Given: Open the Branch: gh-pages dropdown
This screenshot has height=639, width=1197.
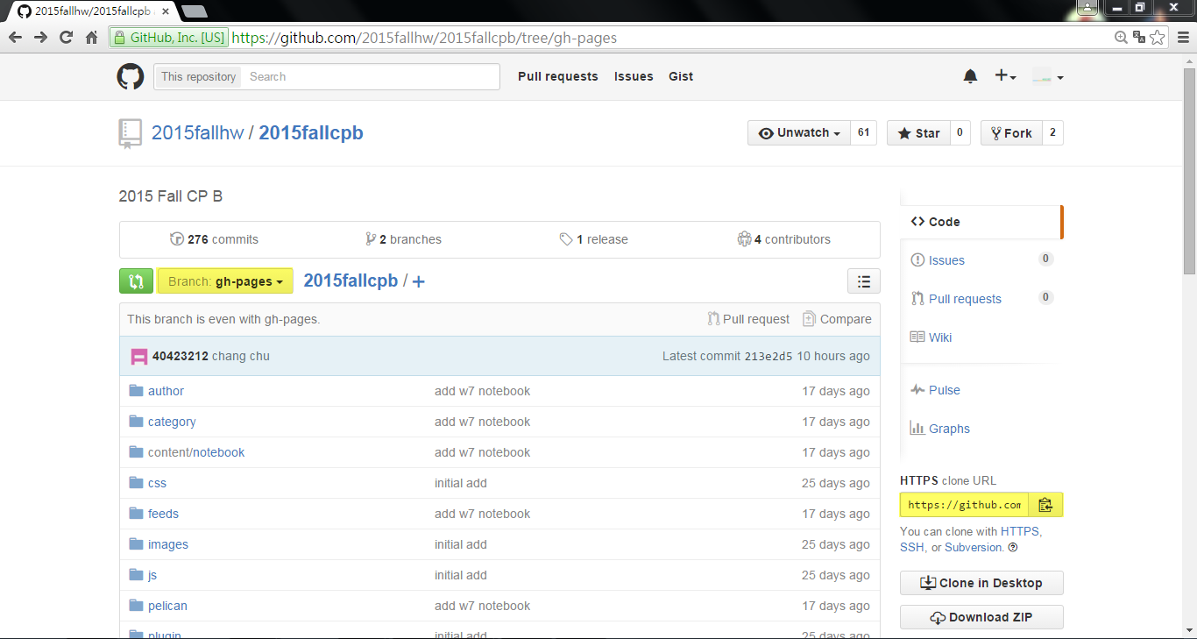Looking at the screenshot, I should click(x=225, y=281).
